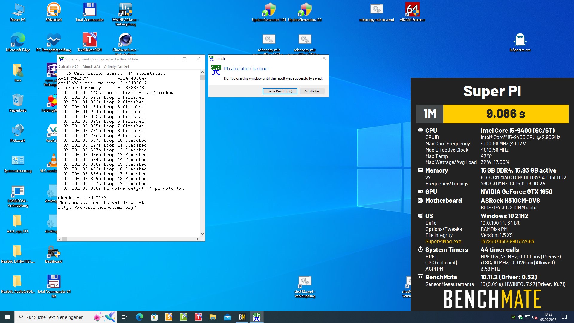Open Task View on the taskbar
574x323 pixels.
[124, 317]
